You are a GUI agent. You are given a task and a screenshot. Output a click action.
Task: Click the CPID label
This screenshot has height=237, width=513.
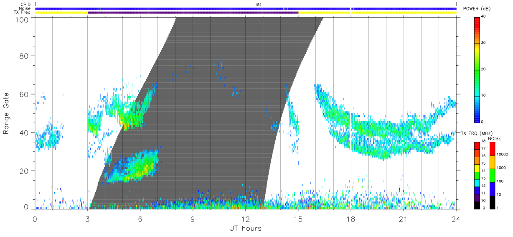(x=25, y=5)
